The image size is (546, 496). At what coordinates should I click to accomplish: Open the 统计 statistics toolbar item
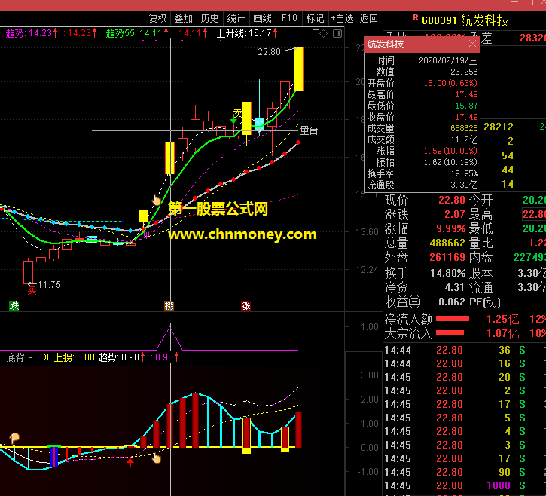pyautogui.click(x=236, y=18)
